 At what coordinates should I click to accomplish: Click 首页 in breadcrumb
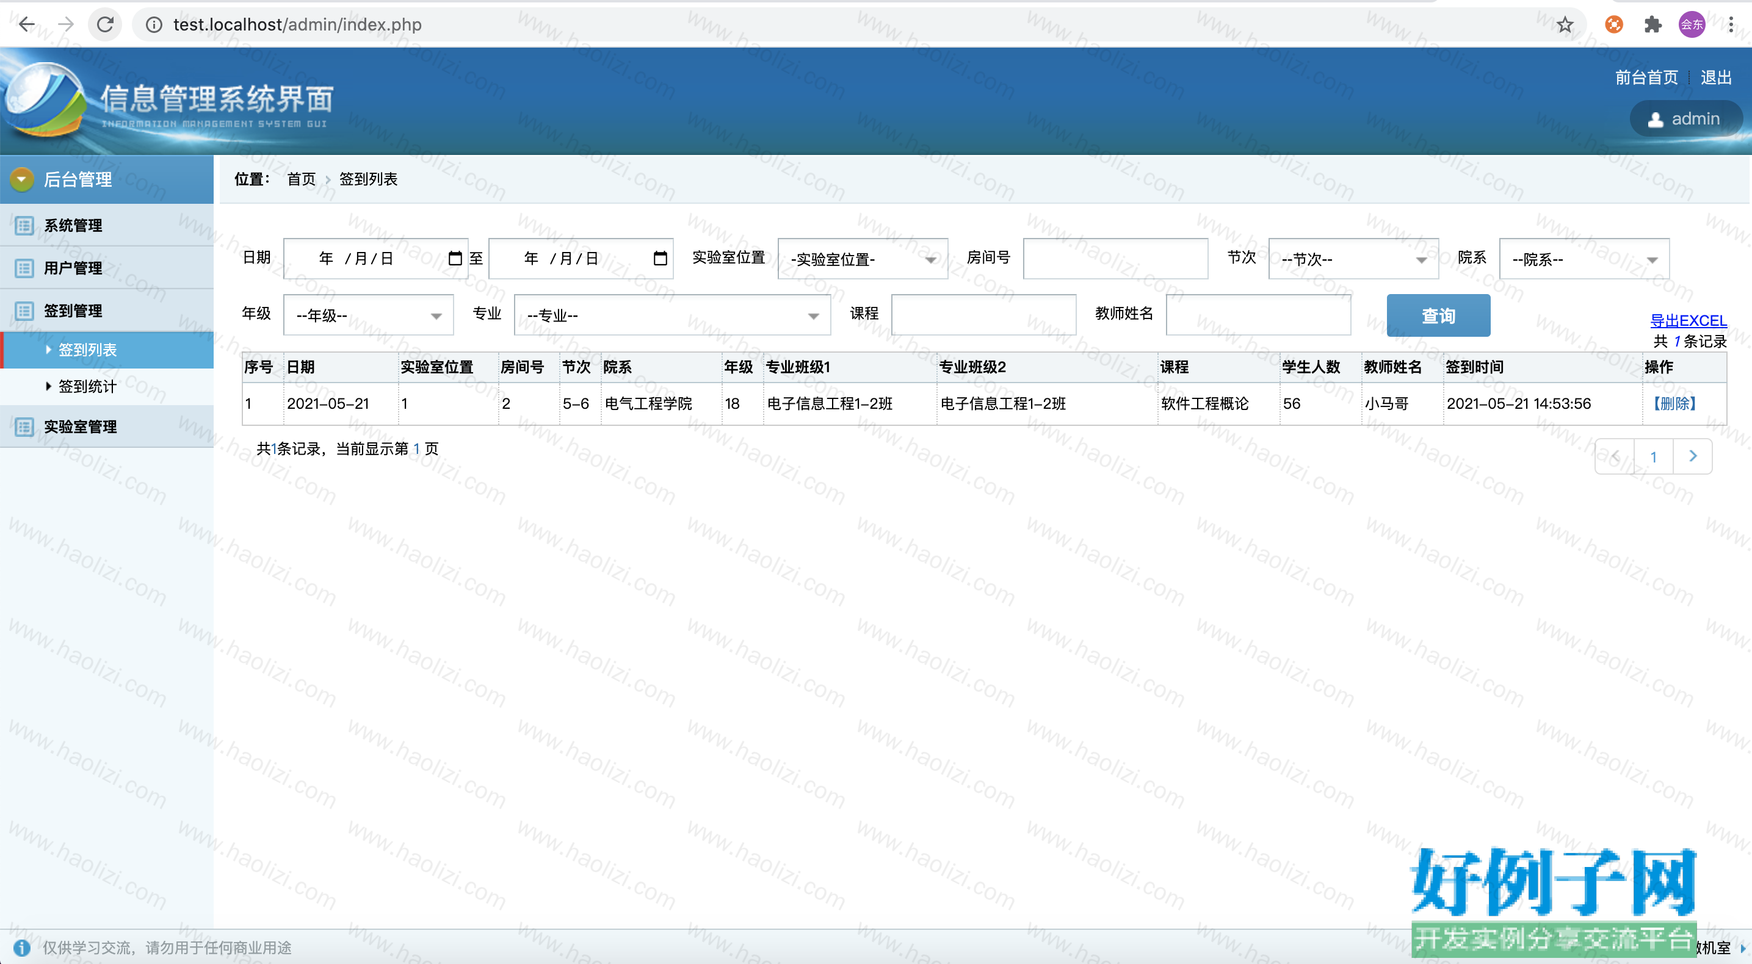click(x=302, y=179)
